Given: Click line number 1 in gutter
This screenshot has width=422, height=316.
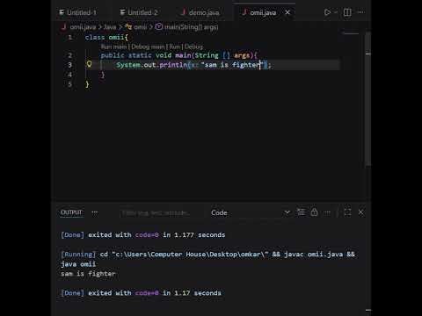Looking at the screenshot, I should point(70,38).
